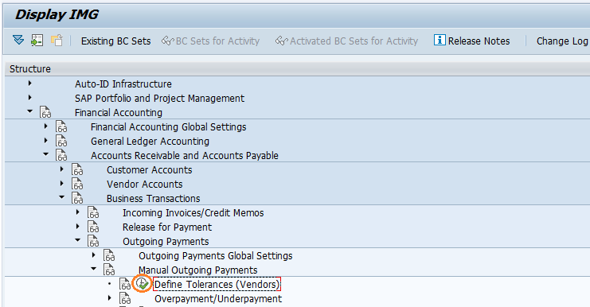
Task: Select the Vendor Accounts label
Action: [x=144, y=185]
